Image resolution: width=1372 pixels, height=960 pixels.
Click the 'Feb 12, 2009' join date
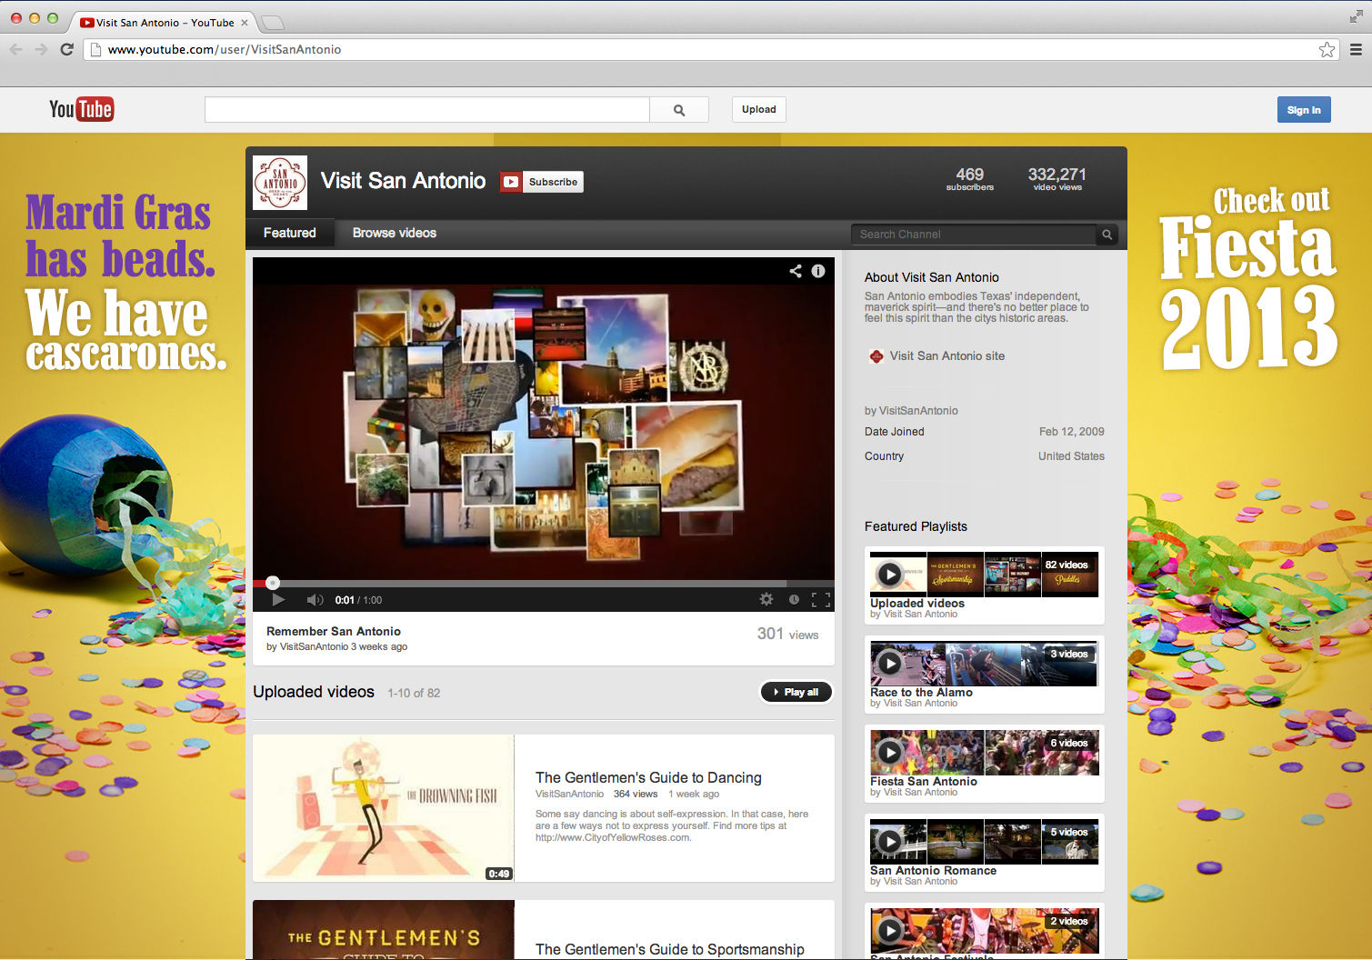point(1072,432)
